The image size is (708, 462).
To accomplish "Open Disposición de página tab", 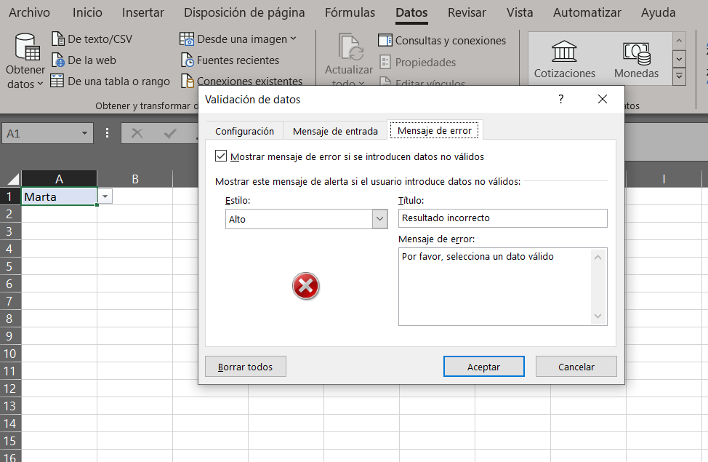I will click(x=244, y=12).
